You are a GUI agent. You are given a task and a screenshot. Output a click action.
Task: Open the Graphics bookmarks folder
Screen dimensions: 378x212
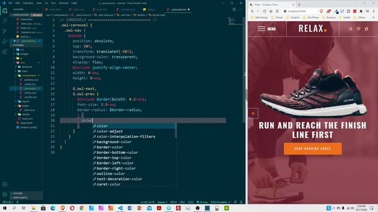point(293,18)
